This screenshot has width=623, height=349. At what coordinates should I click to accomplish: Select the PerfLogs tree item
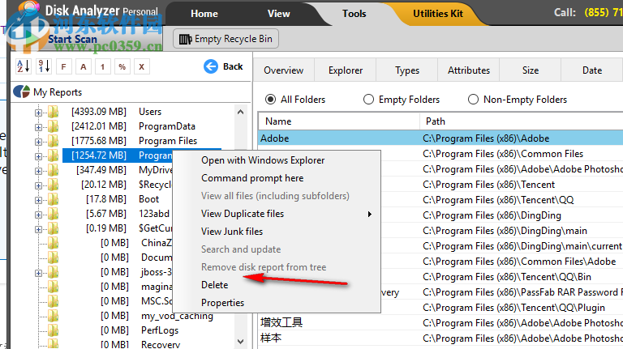pos(160,330)
